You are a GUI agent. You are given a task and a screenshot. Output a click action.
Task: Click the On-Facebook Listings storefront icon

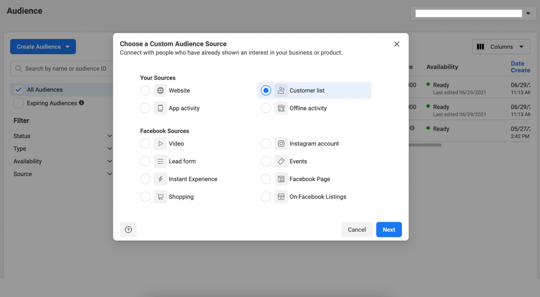click(281, 196)
